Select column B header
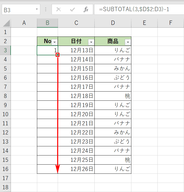 point(47,23)
